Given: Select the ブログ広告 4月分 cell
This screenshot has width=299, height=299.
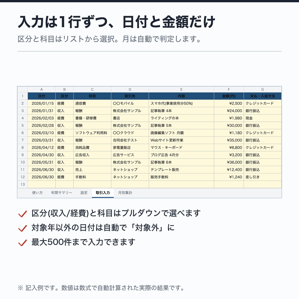Looking at the screenshot, I should click(181, 155).
